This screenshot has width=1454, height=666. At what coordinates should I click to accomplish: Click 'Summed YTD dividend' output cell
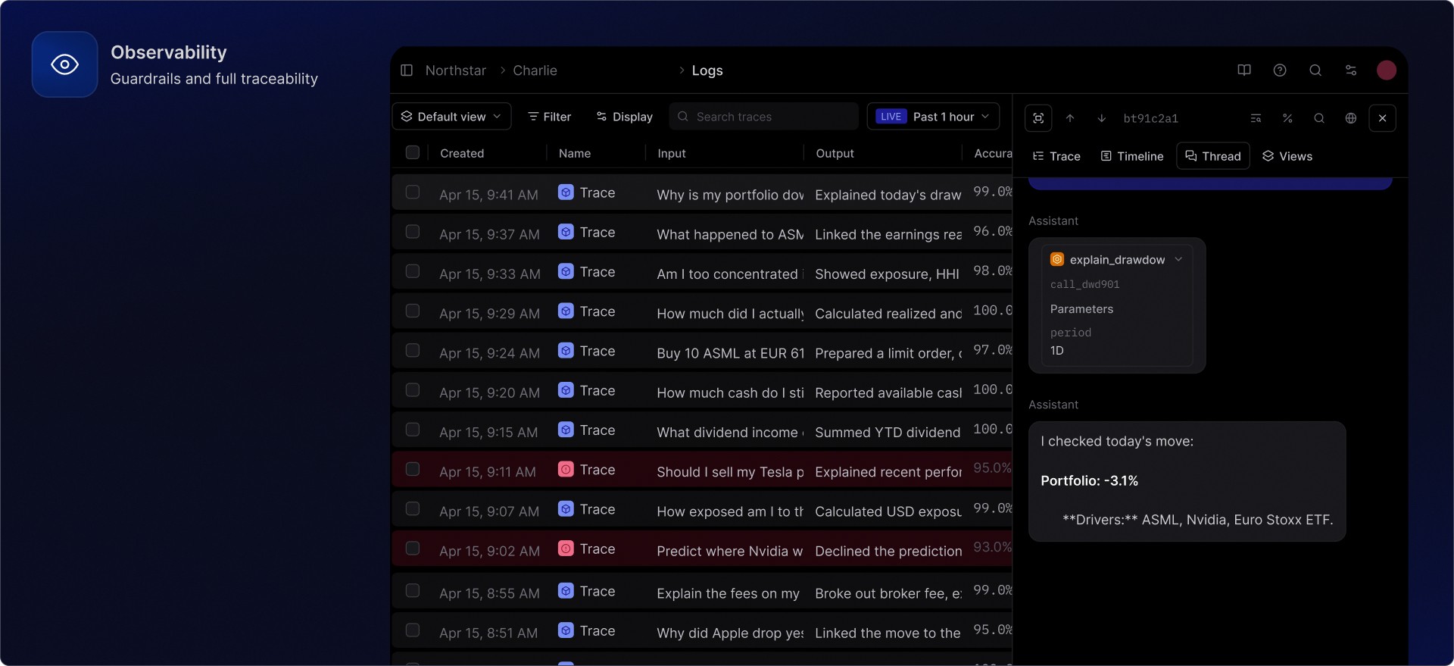(888, 432)
